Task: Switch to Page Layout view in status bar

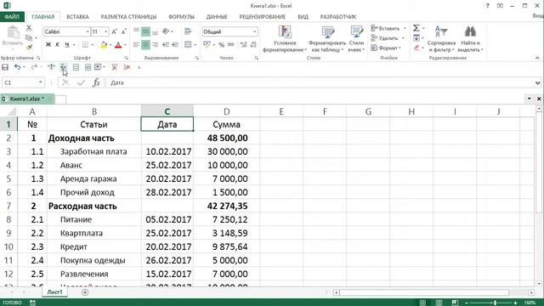Action: (439, 303)
